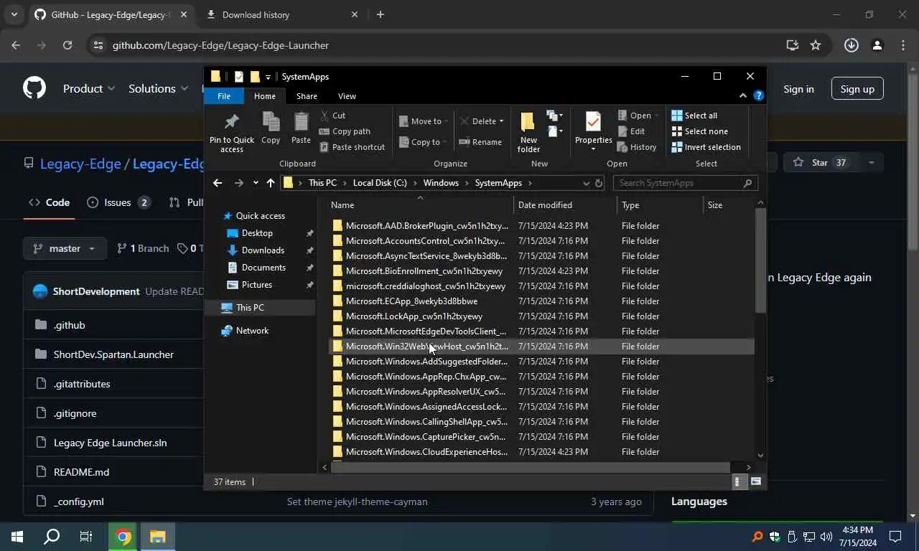Open the Issues tab on GitHub

tap(118, 202)
